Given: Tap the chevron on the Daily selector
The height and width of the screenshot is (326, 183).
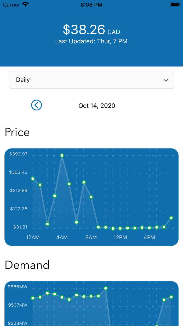Looking at the screenshot, I should click(166, 80).
